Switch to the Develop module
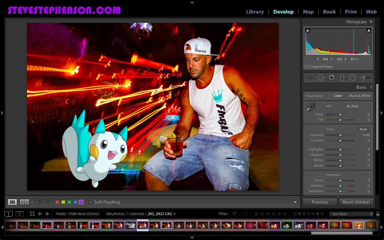The width and height of the screenshot is (384, 240). tap(283, 12)
